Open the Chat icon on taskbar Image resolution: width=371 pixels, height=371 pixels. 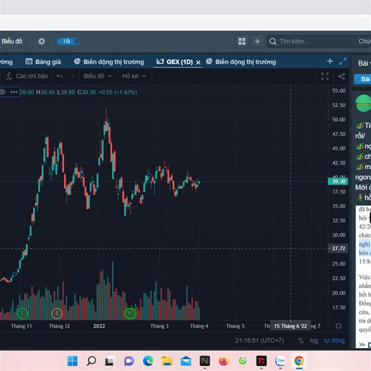click(x=129, y=361)
